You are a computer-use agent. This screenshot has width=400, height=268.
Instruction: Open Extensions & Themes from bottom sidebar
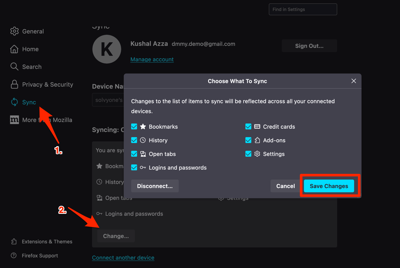pyautogui.click(x=14, y=241)
